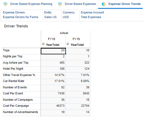Select the 17.01% Car Rental Rate cell
This screenshot has height=118, width=145.
(x=53, y=82)
